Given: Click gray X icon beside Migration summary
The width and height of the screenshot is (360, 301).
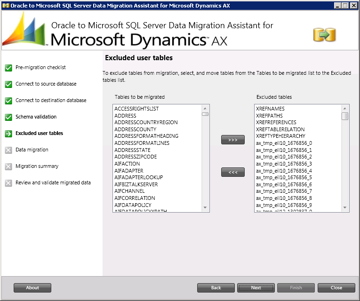Looking at the screenshot, I should click(8, 166).
